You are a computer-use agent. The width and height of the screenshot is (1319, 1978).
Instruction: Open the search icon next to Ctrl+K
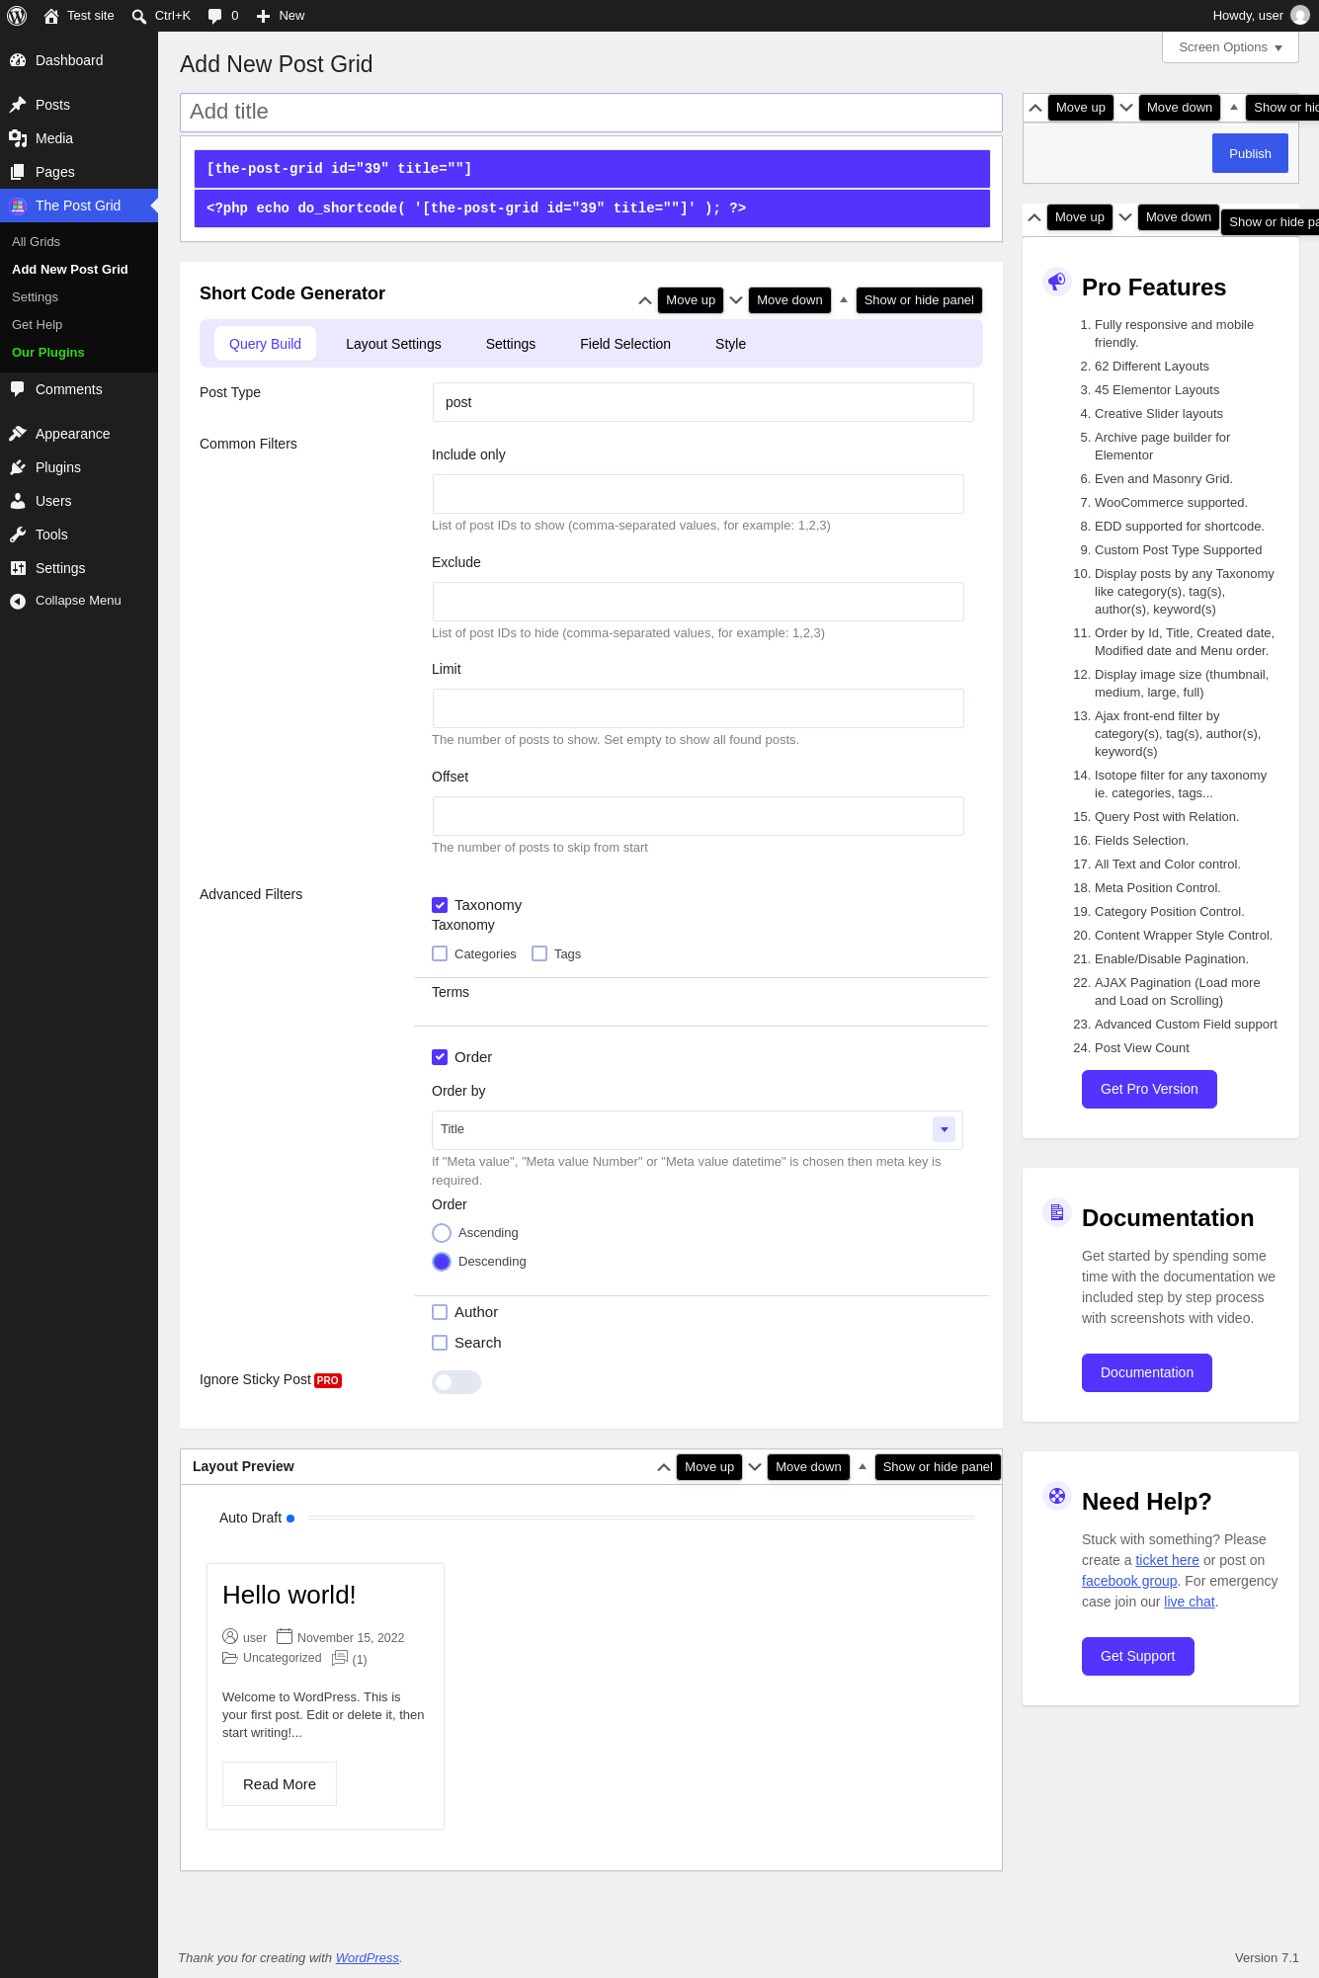139,16
